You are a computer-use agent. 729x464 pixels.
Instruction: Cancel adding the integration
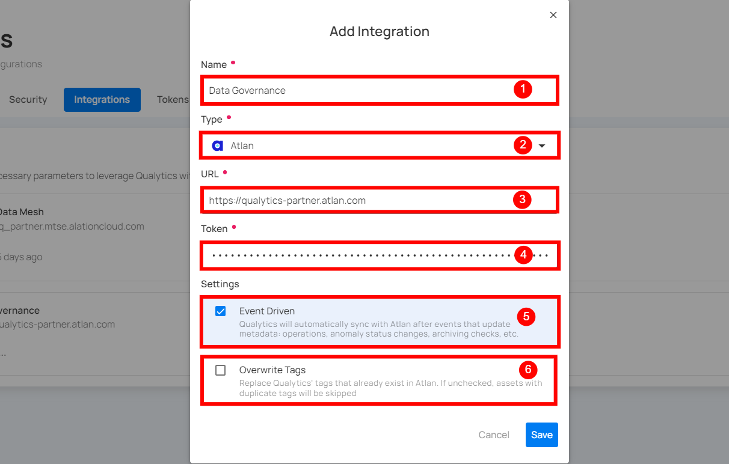tap(493, 435)
